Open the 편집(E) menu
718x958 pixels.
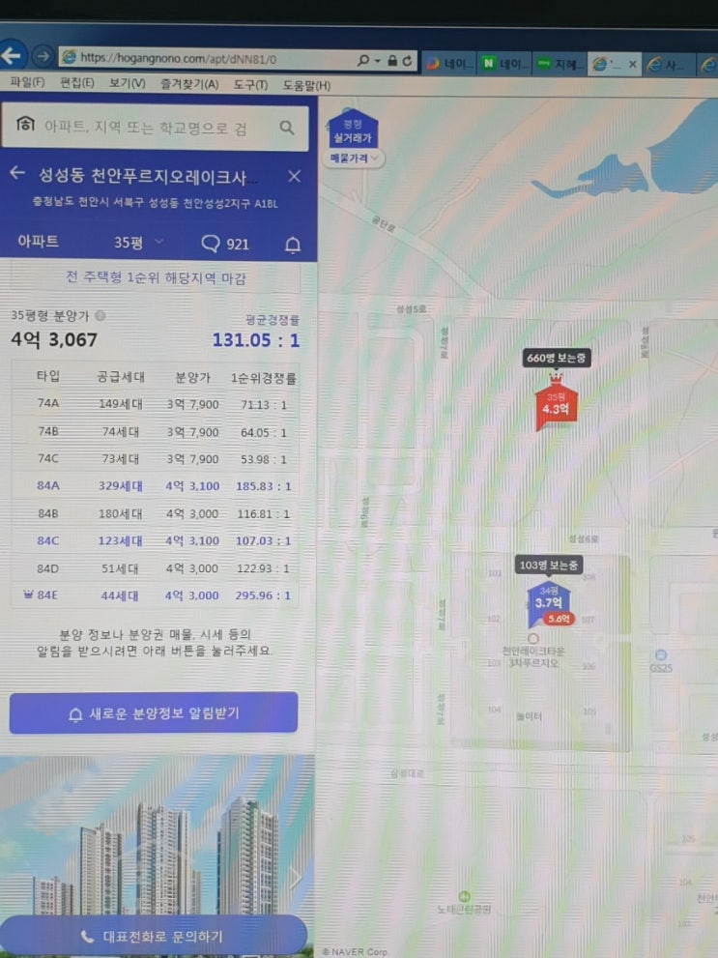[77, 82]
